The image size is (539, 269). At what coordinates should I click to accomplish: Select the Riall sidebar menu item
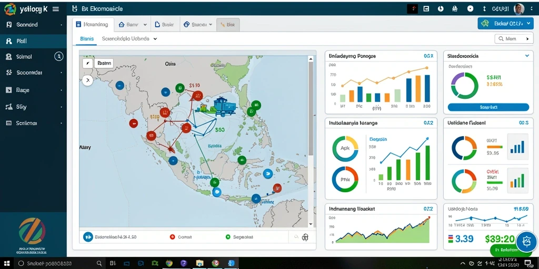coord(33,41)
